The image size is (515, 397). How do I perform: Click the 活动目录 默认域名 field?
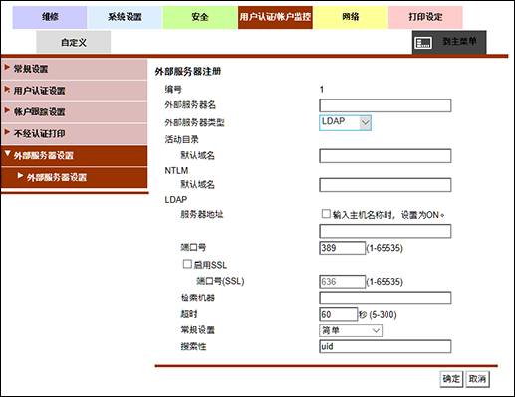[x=386, y=156]
